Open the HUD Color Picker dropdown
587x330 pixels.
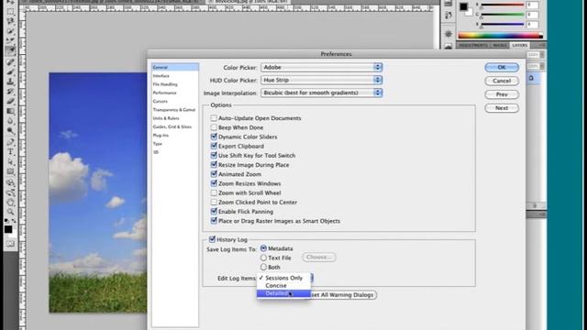pos(322,80)
